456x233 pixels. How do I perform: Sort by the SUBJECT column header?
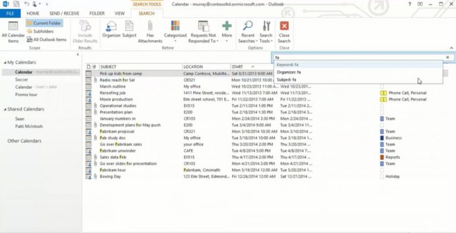[141, 67]
